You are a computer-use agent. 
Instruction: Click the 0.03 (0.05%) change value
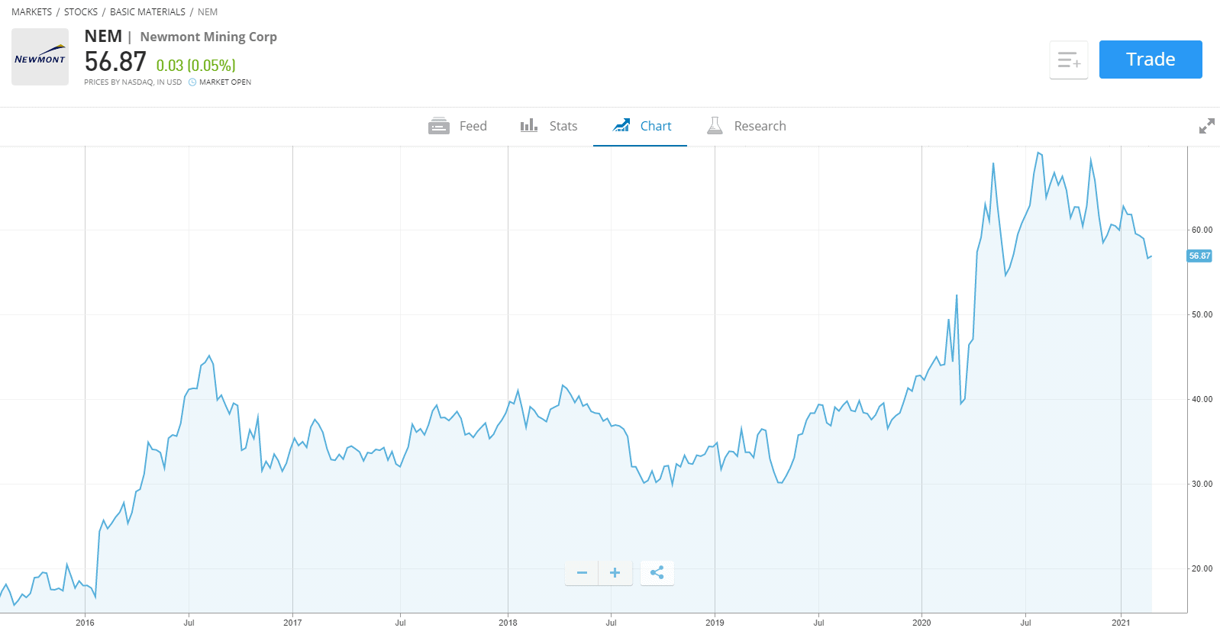(196, 66)
